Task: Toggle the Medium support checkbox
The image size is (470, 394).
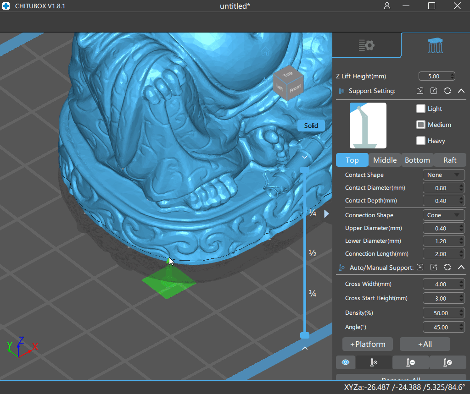Action: click(421, 125)
